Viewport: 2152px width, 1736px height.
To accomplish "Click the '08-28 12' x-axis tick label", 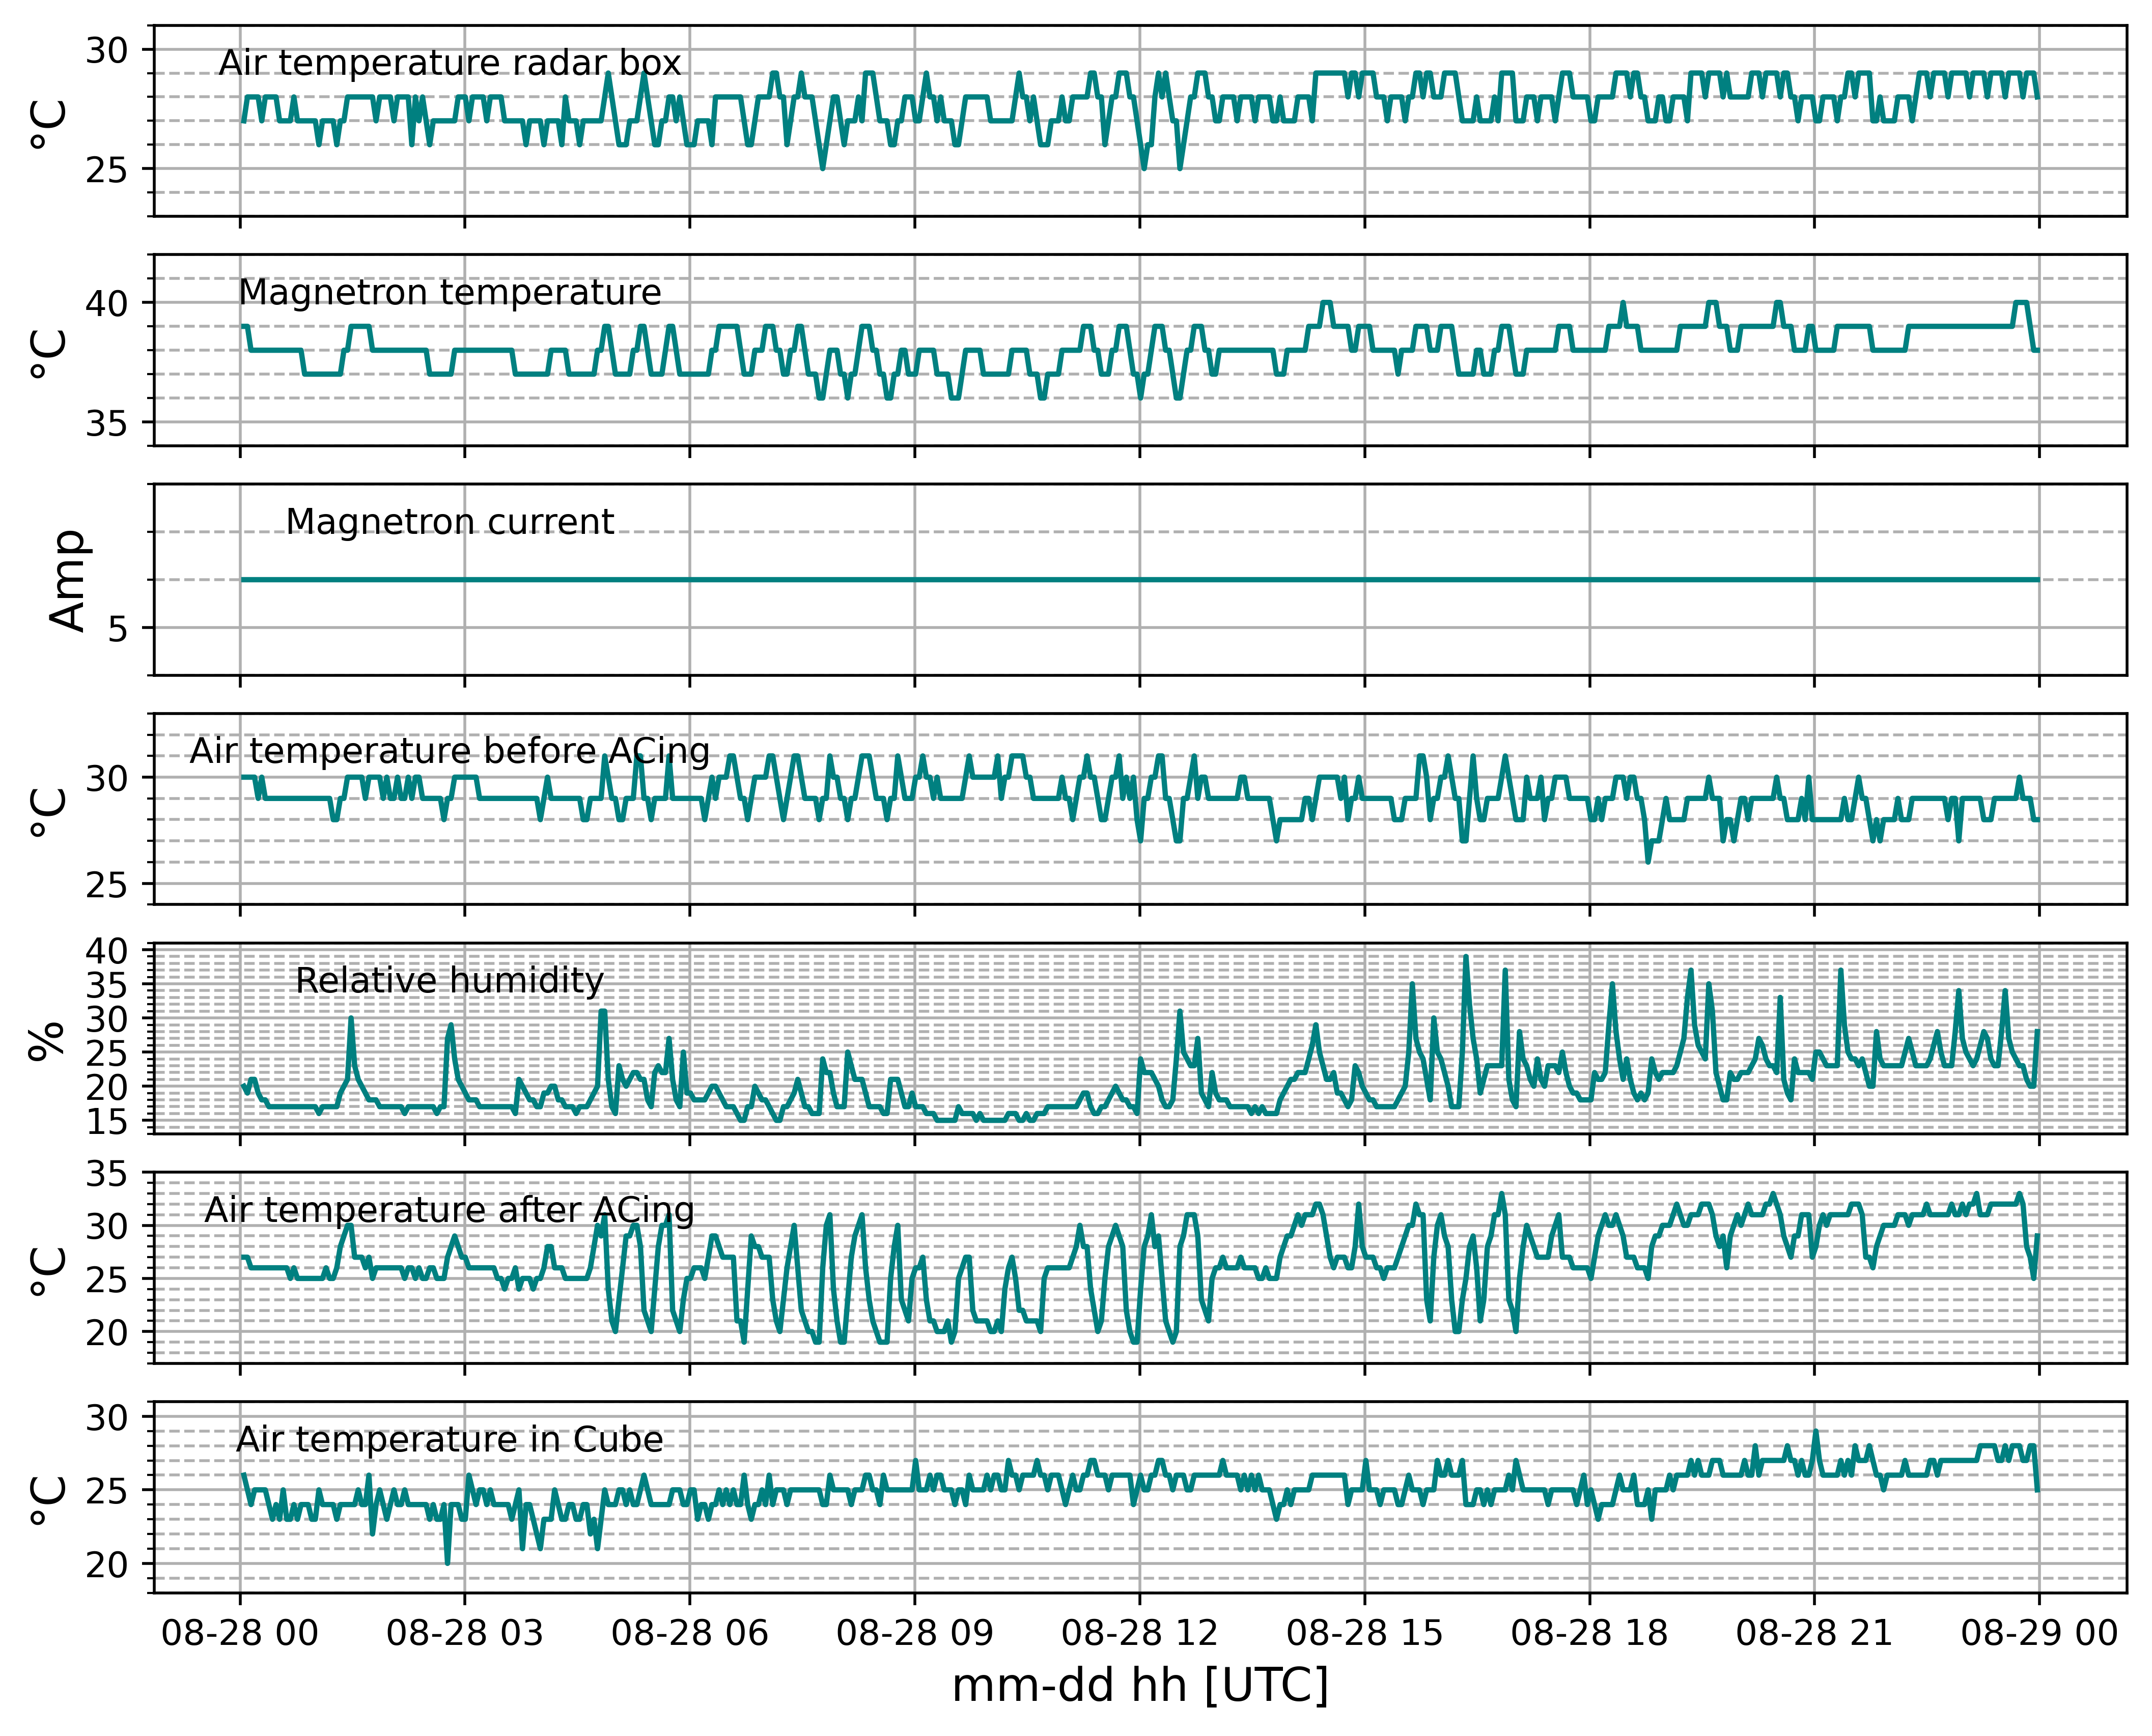I will 1139,1633.
